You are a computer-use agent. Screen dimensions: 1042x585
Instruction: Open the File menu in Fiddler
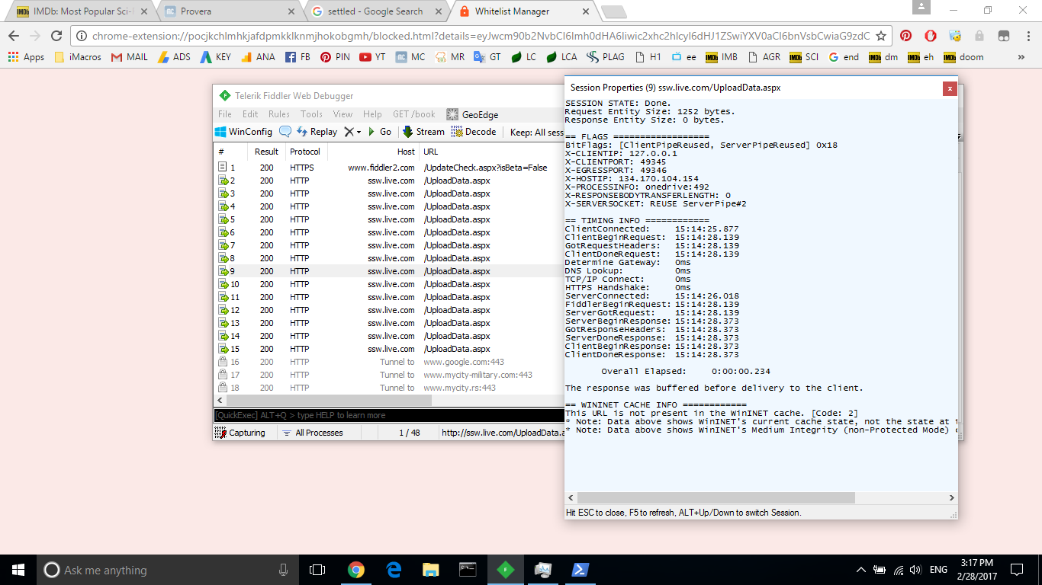pos(225,114)
